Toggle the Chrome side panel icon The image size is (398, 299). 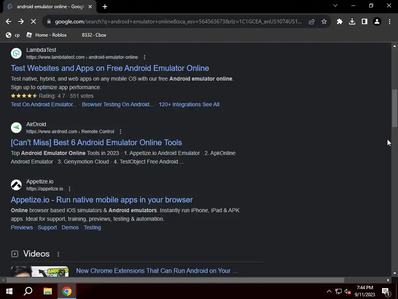[365, 22]
